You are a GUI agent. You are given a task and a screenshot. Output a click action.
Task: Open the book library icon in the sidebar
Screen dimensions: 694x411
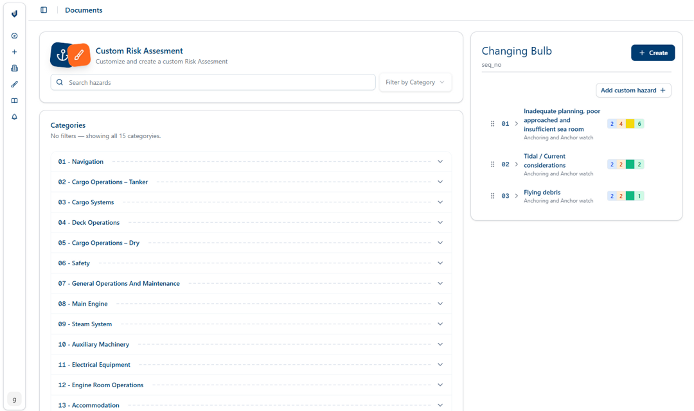14,100
